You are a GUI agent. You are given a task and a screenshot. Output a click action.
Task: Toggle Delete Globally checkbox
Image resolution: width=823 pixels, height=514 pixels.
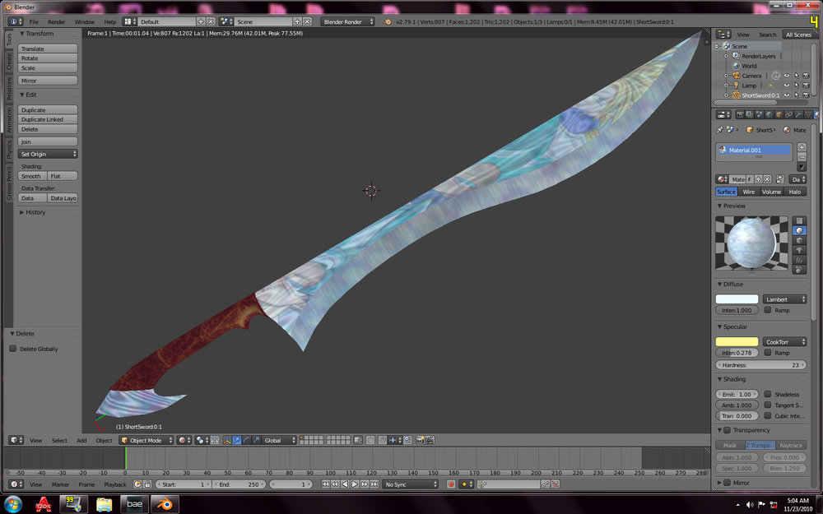coord(13,349)
